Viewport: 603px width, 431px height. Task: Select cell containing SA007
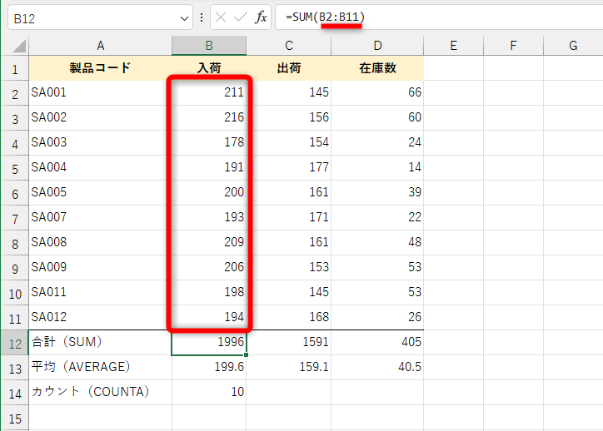[101, 217]
